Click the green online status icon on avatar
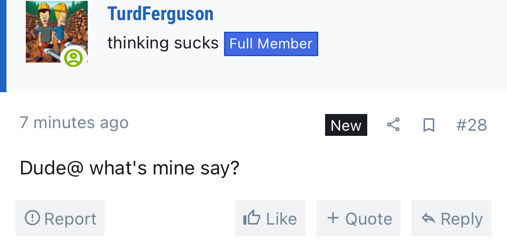 (74, 58)
